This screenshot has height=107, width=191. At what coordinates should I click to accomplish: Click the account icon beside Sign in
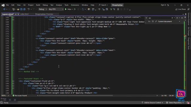(168, 5)
